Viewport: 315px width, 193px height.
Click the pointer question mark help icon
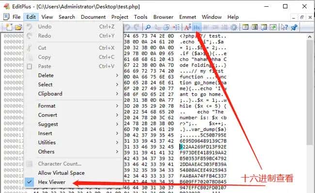click(x=284, y=27)
